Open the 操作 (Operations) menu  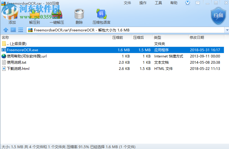point(143,3)
